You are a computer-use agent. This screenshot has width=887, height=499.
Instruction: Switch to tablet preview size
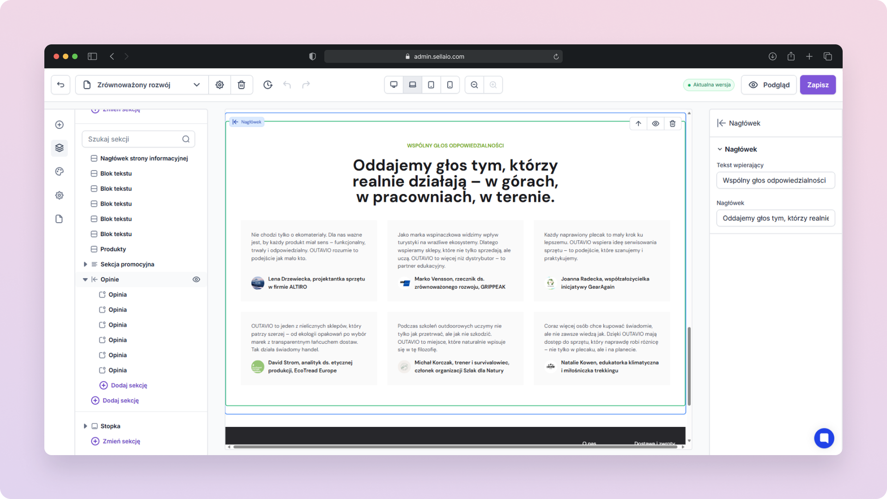(431, 85)
